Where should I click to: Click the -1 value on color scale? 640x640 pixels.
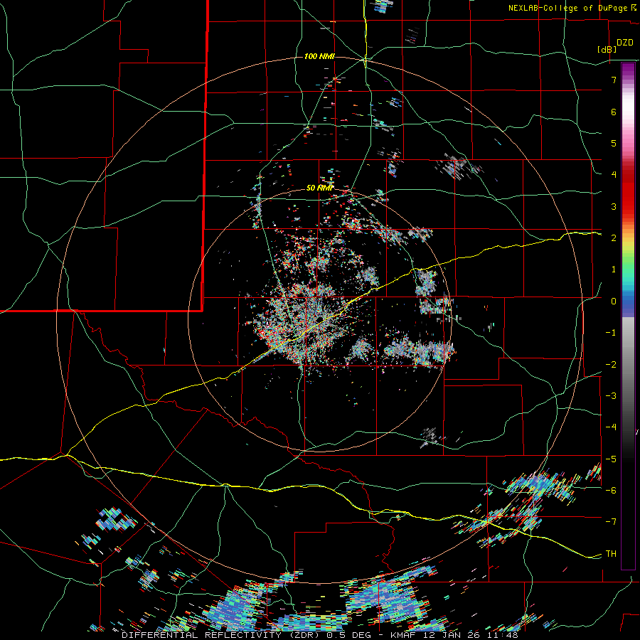(611, 333)
